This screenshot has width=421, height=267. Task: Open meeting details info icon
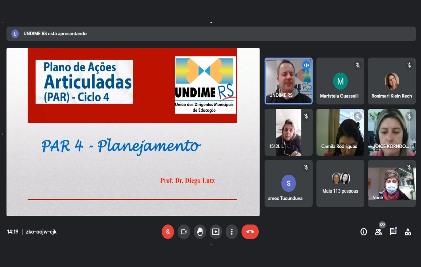point(364,232)
